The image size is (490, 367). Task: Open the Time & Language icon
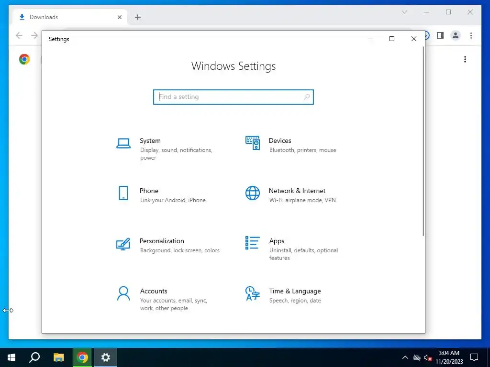click(x=253, y=293)
